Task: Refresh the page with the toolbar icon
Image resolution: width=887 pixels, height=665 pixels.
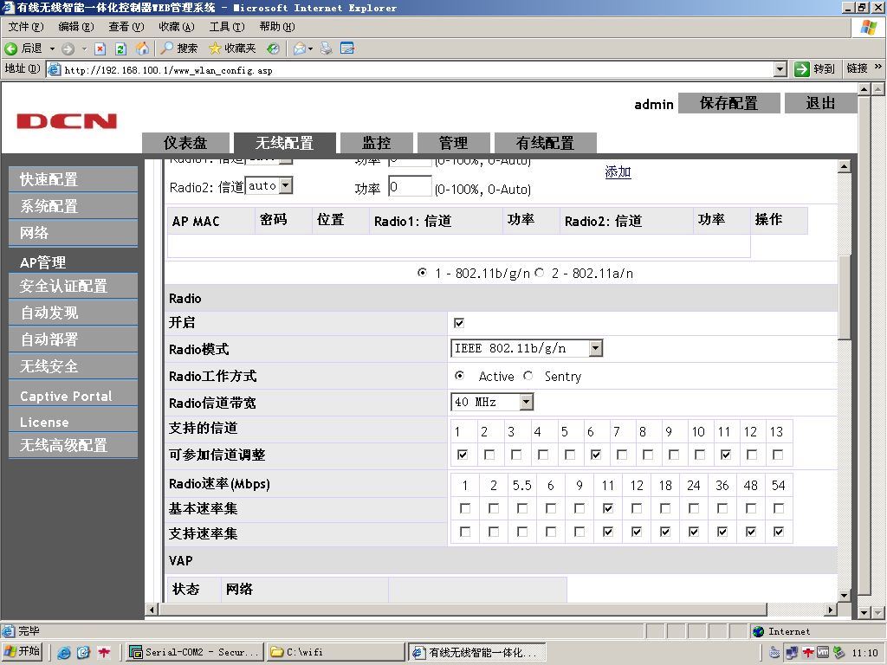Action: (x=120, y=48)
